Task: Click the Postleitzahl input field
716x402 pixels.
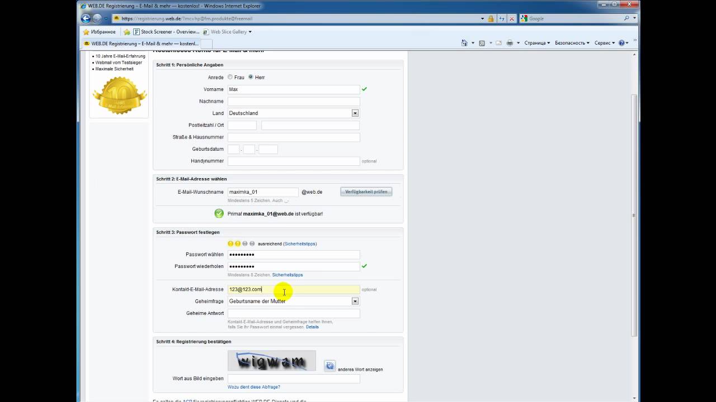Action: tap(242, 125)
